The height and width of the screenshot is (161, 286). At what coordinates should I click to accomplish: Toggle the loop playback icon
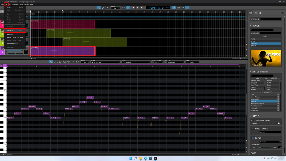coord(123,7)
